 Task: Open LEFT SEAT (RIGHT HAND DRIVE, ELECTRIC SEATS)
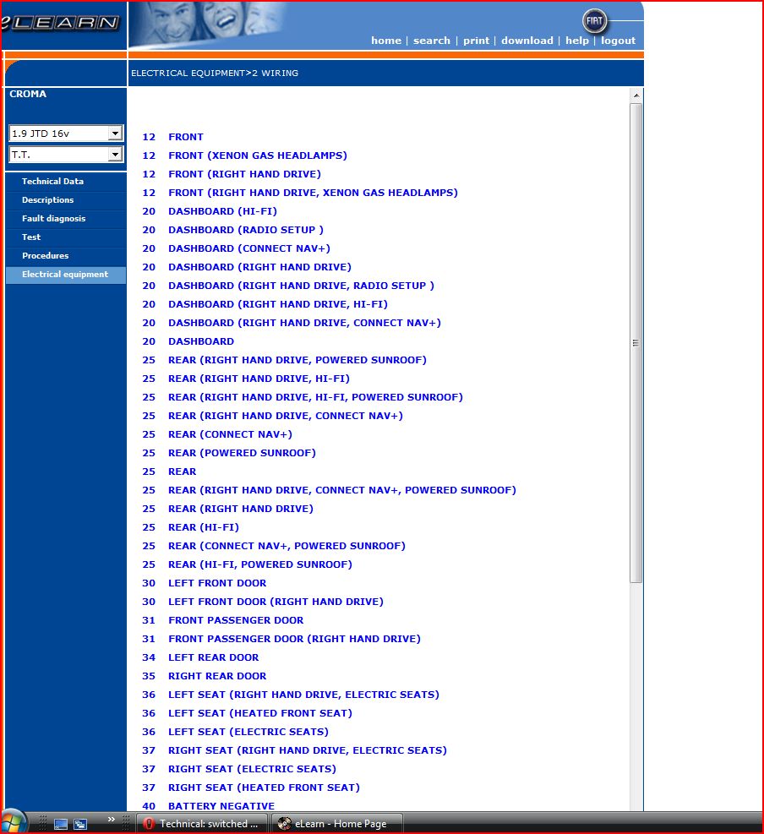coord(303,695)
